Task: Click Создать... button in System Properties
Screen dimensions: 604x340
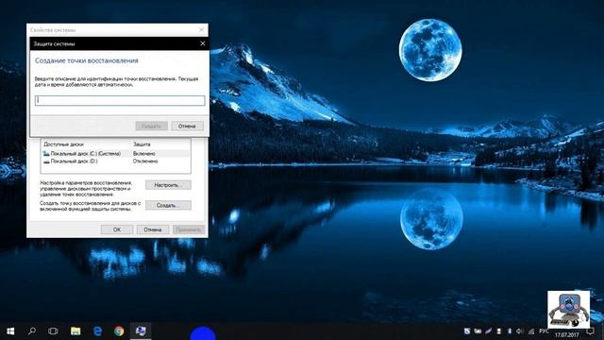Action: coord(168,206)
